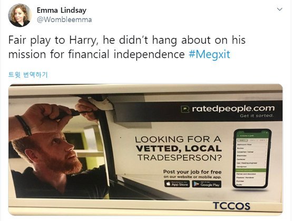The height and width of the screenshot is (221, 295).
Task: Click the "Get it sorted." tagline
Action: coord(257,116)
